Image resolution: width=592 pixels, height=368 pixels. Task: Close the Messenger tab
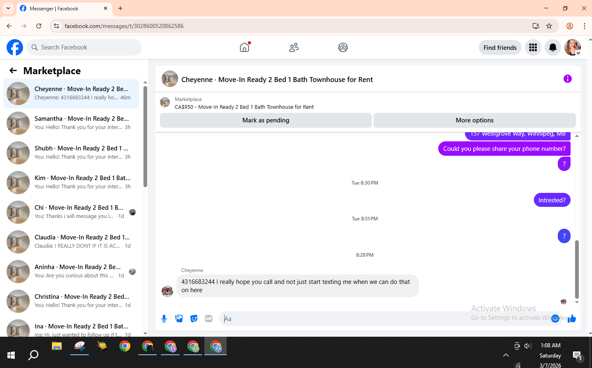pos(106,8)
